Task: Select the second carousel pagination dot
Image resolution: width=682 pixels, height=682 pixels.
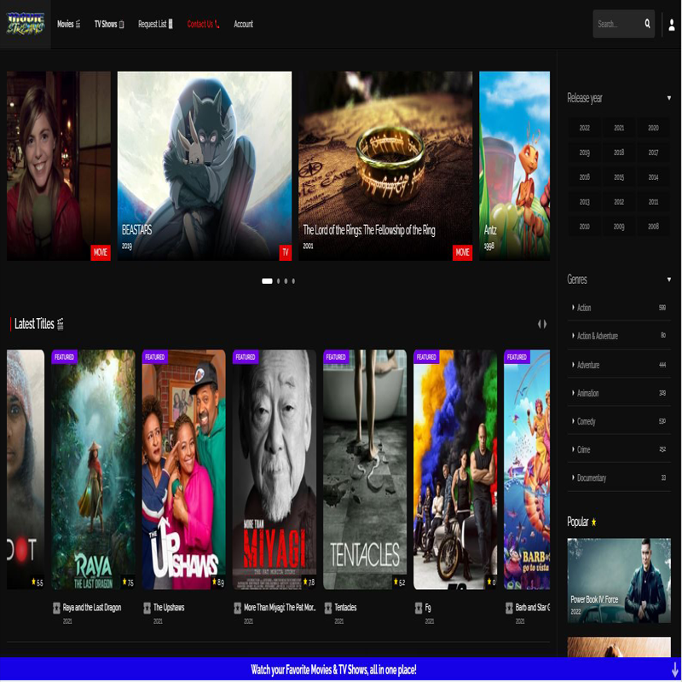Action: click(278, 280)
